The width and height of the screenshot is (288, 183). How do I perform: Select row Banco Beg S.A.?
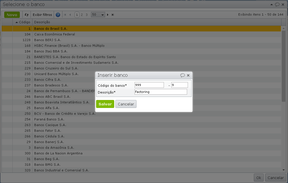(x=141, y=159)
